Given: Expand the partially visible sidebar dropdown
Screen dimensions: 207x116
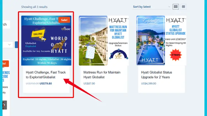Looking at the screenshot, I should pyautogui.click(x=8, y=45).
